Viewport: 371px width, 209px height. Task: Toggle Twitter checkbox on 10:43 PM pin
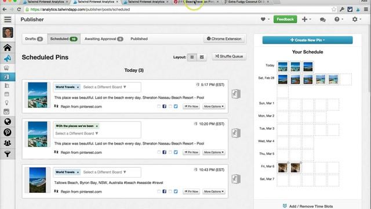170,192
